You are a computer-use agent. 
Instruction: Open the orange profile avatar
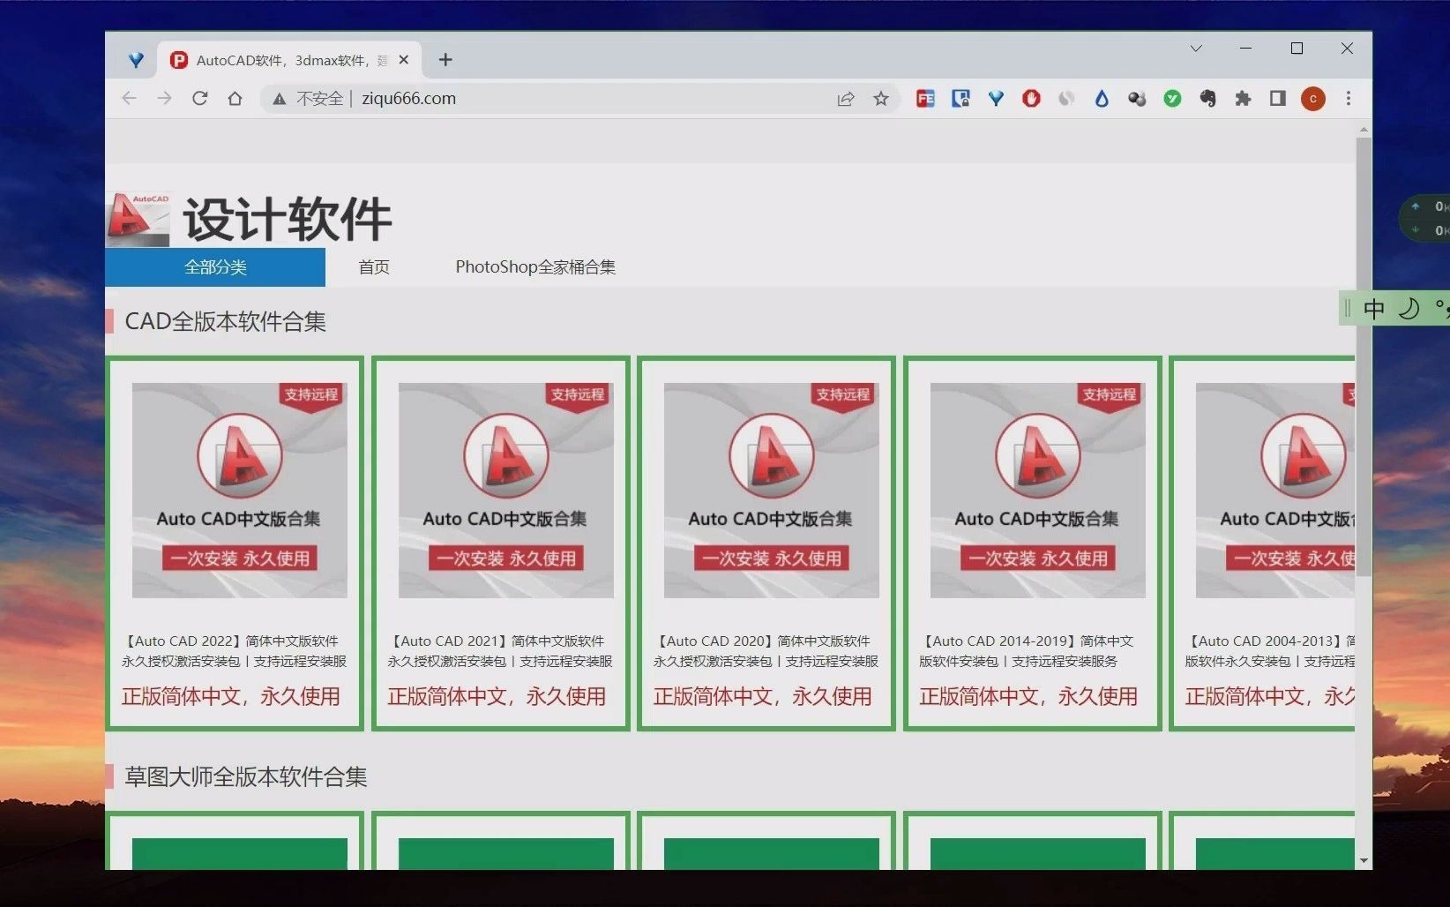point(1313,99)
